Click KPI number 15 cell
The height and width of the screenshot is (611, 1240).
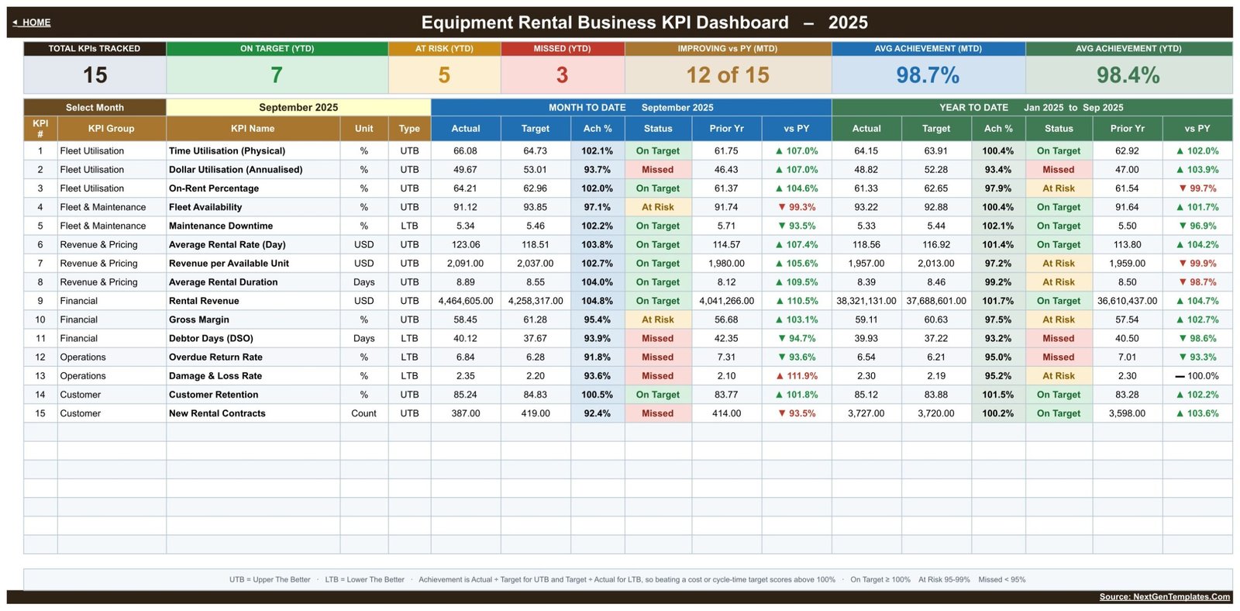point(40,413)
